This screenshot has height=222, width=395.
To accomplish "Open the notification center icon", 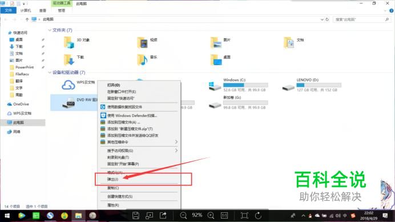I will pyautogui.click(x=385, y=216).
